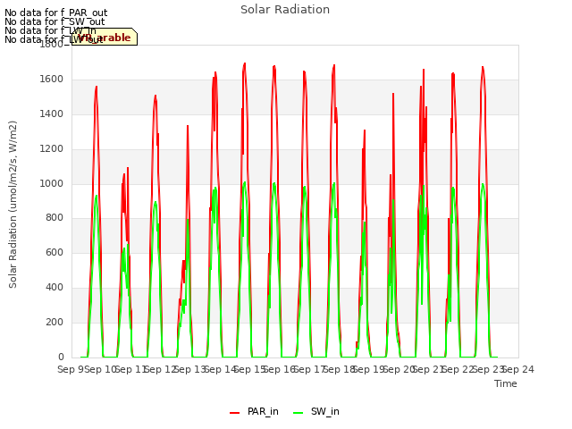Click the 'No data for f_PAR_out' message
The image size is (572, 429).
click(55, 13)
